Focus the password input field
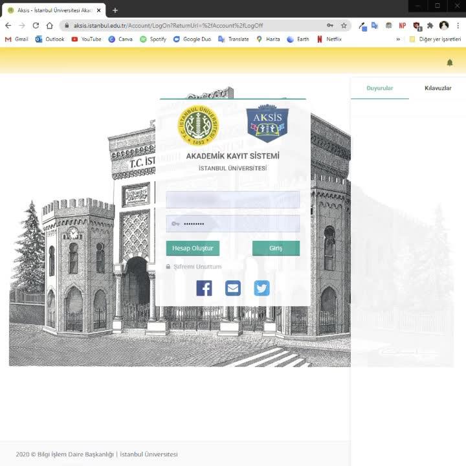Viewport: 466px width, 466px height. (233, 224)
